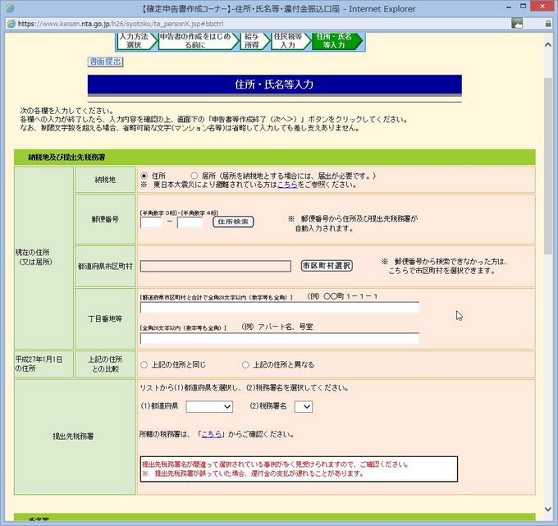This screenshot has height=526, width=558.
Task: Go to the 住民税等入力 step tab
Action: click(288, 41)
